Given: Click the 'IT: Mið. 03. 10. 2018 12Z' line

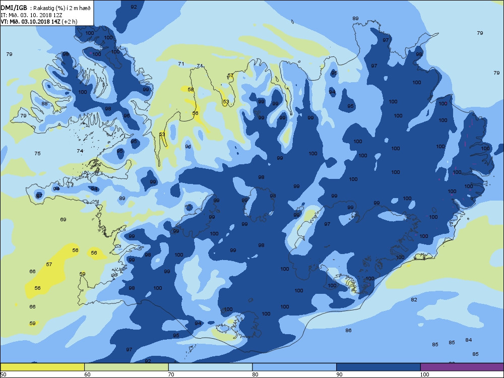Looking at the screenshot, I should (31, 15).
